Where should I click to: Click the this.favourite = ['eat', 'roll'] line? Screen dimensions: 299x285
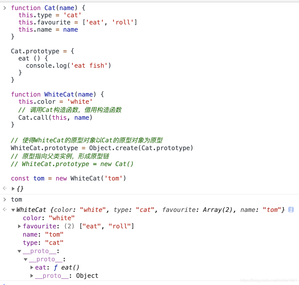click(x=78, y=22)
